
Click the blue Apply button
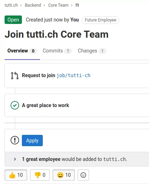[x=32, y=141]
